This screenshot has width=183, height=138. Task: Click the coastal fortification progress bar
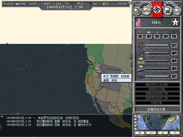point(157,69)
